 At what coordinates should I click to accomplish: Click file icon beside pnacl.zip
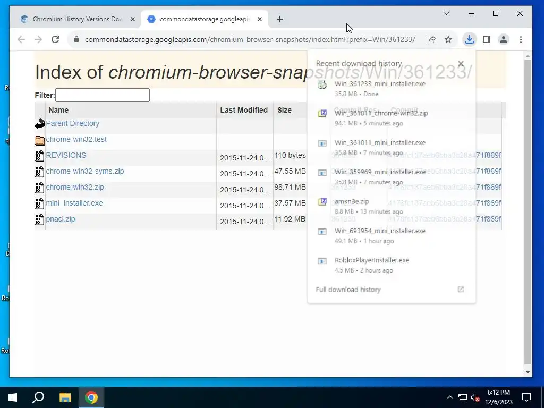pyautogui.click(x=39, y=219)
